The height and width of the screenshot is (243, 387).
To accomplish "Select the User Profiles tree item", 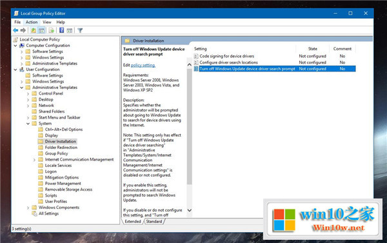I will point(55,201).
